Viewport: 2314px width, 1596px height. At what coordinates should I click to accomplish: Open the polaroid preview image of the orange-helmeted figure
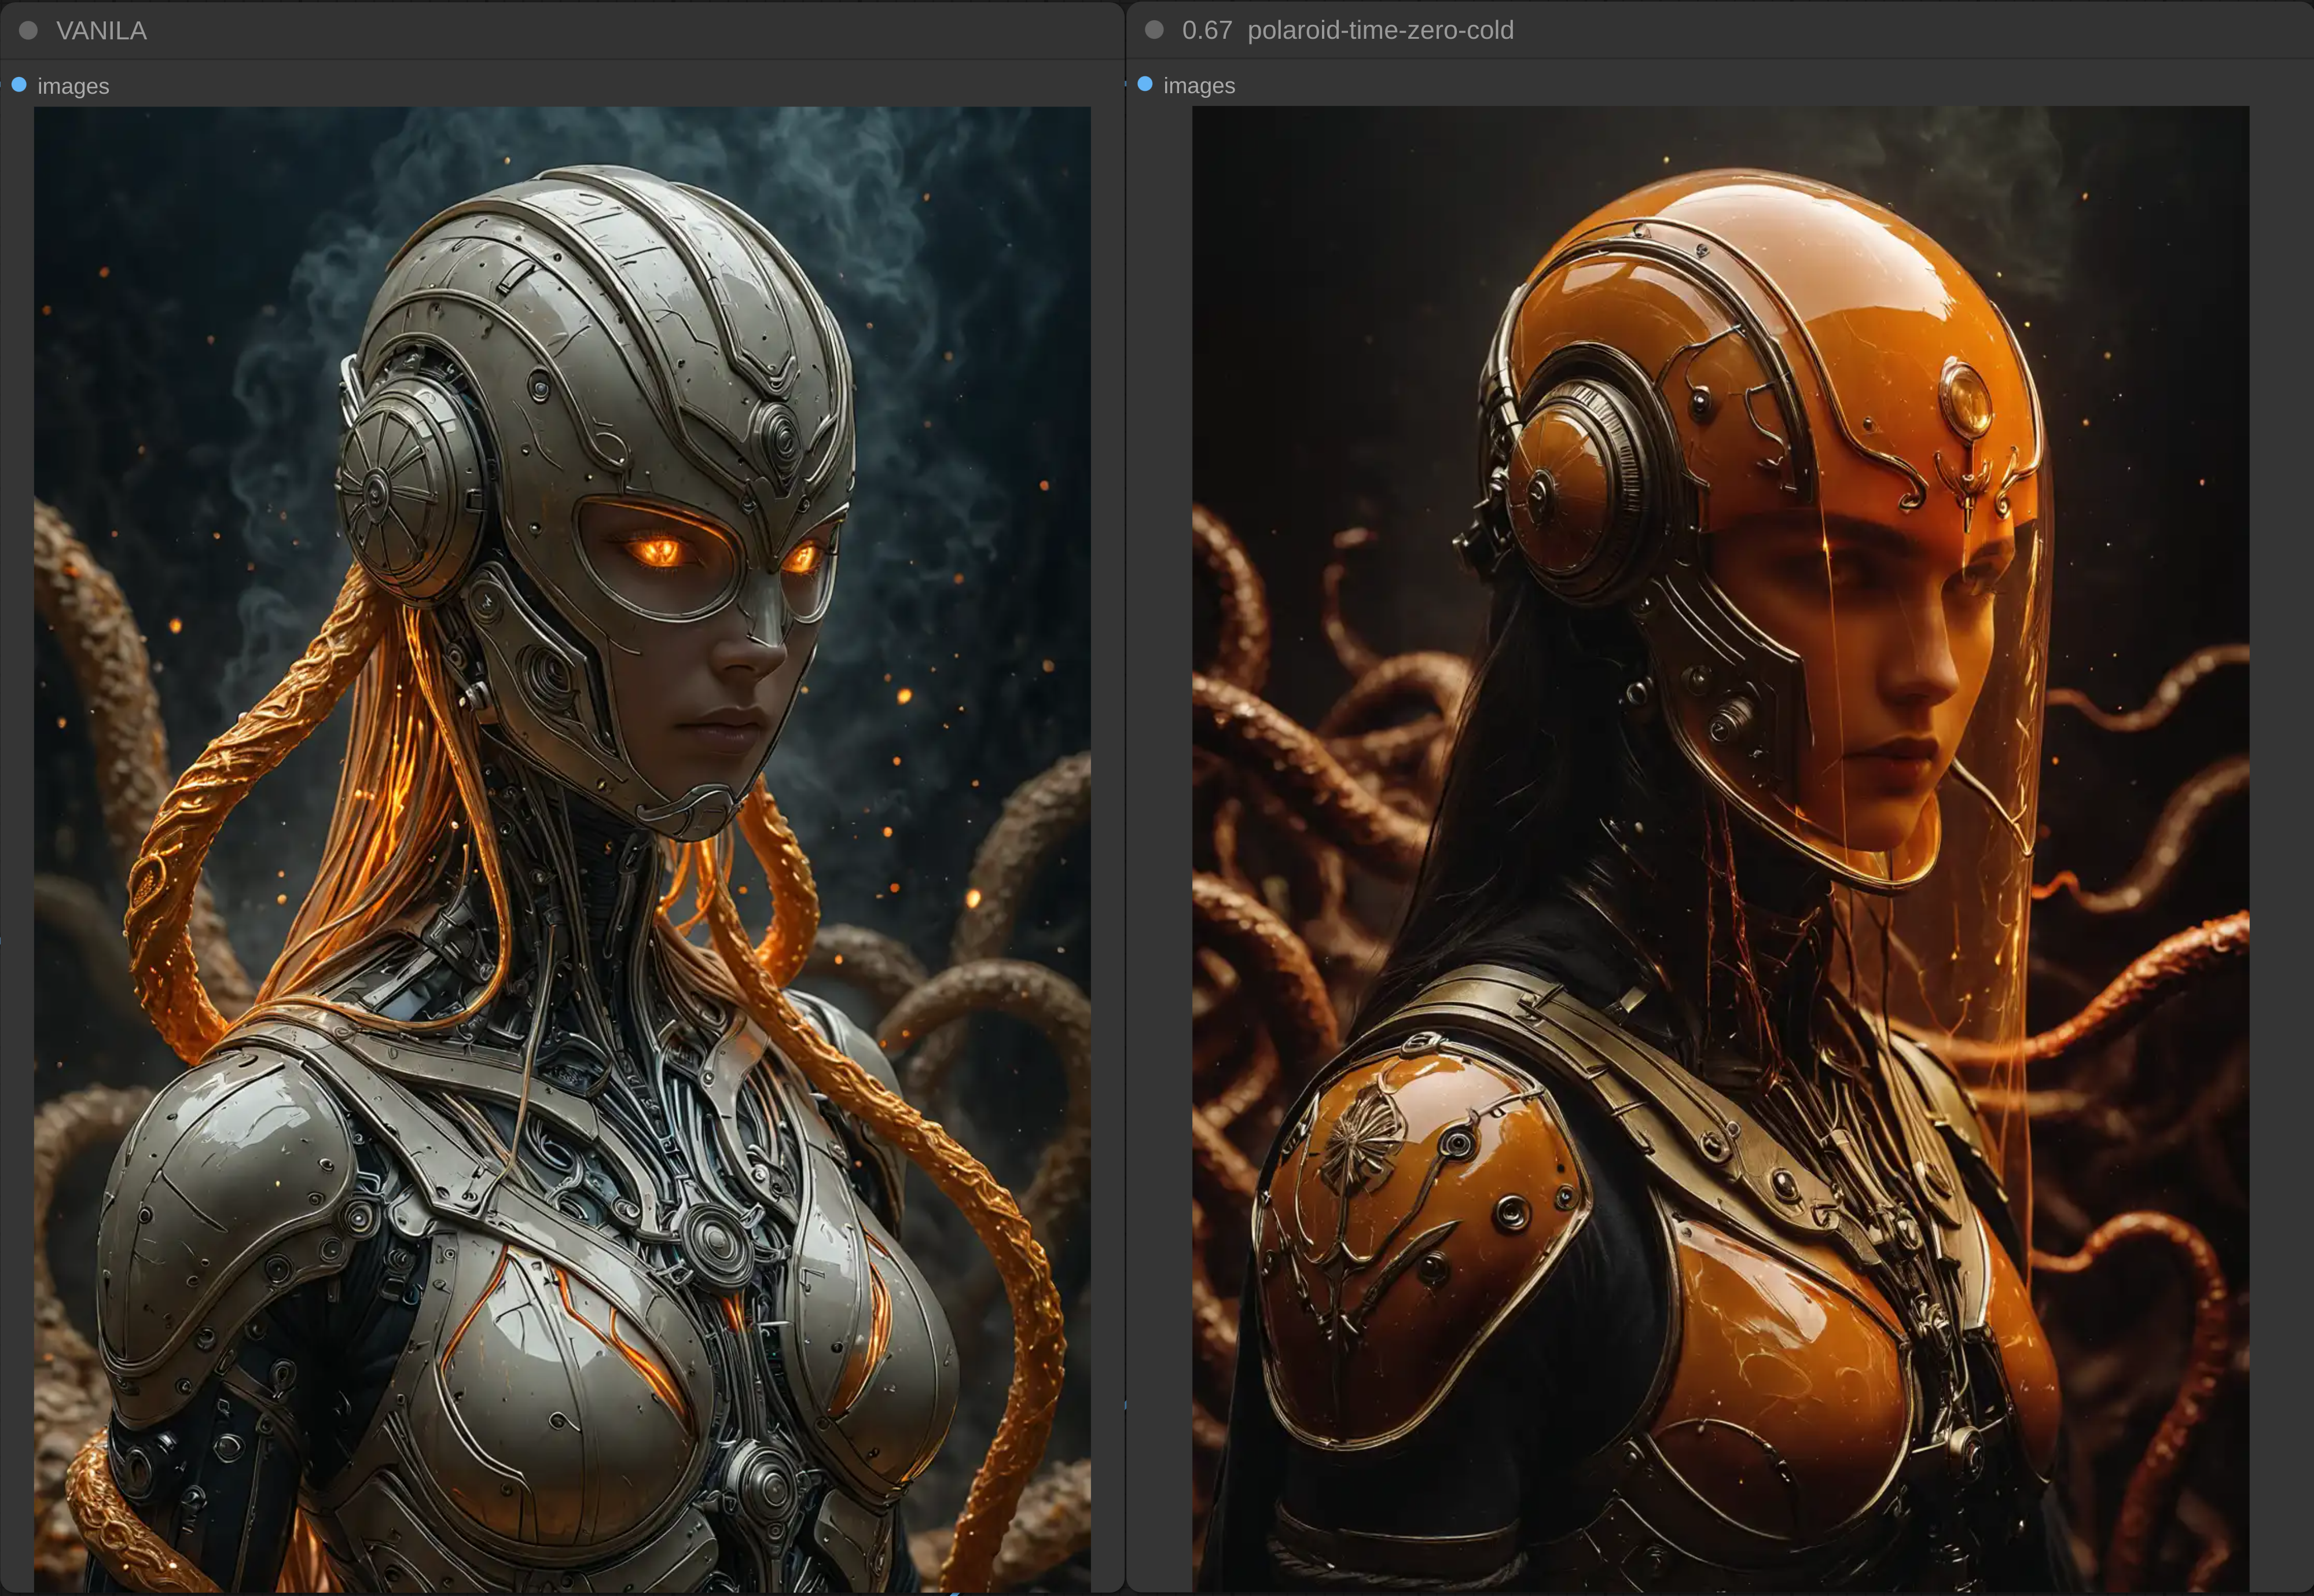pos(1720,848)
